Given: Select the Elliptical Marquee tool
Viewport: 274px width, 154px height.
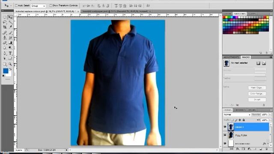Looking at the screenshot, I should tap(5, 17).
